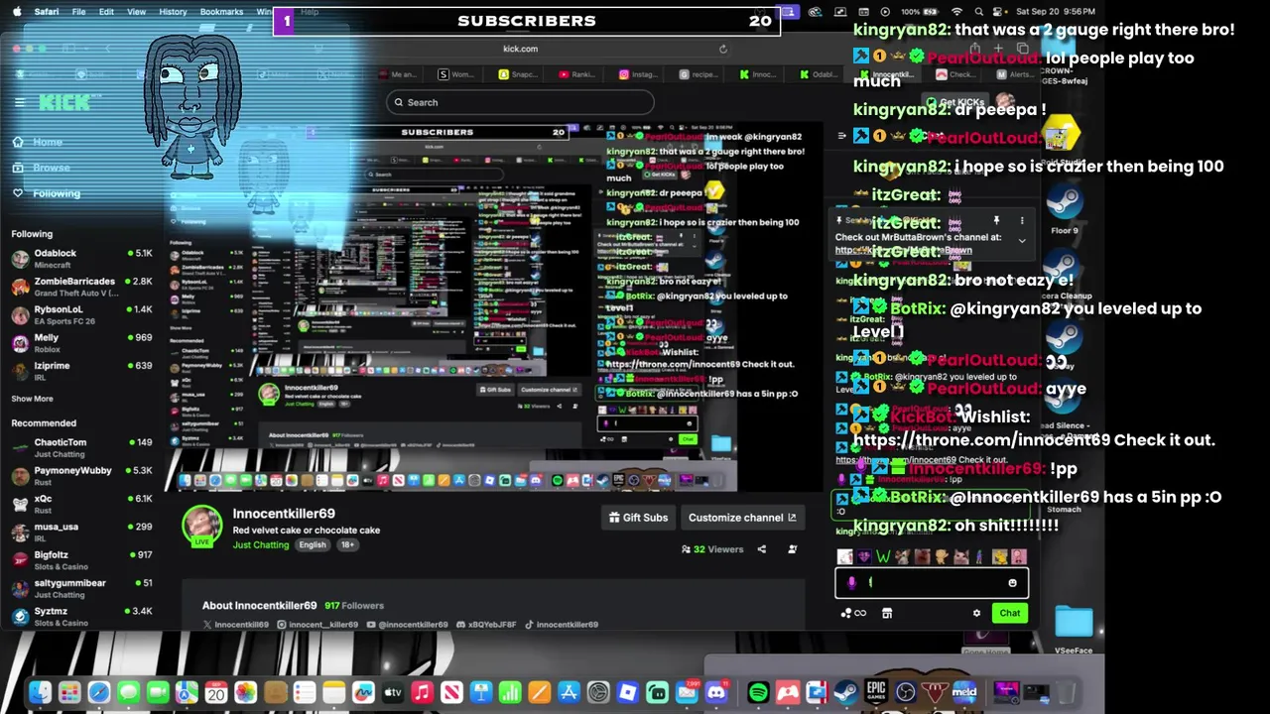
Task: Open Discord from the Dock
Action: pyautogui.click(x=715, y=692)
